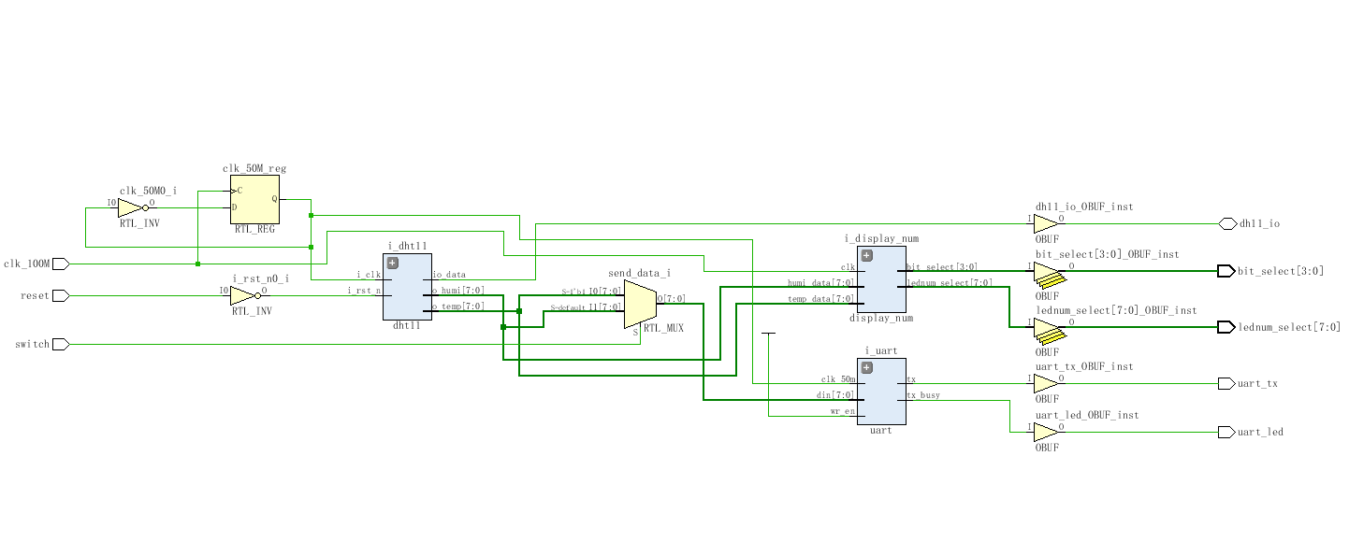Click the lednum_select[7:0] output port
1349x556 pixels.
coord(1225,327)
